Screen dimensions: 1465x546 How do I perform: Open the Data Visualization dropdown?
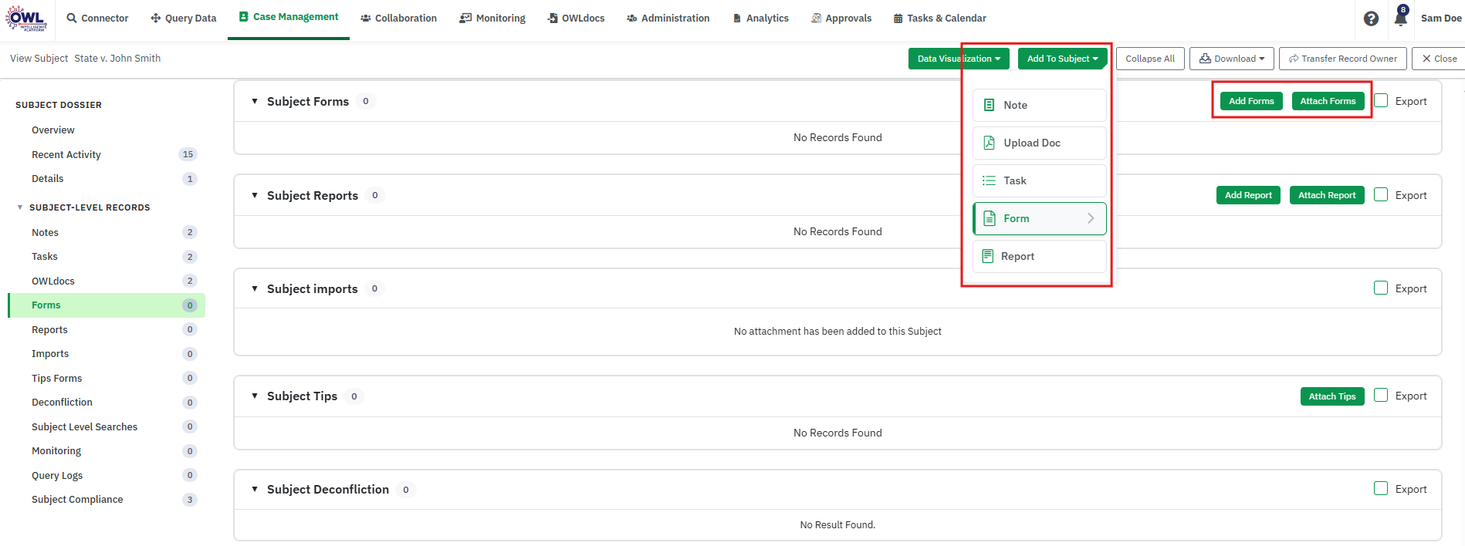(959, 59)
